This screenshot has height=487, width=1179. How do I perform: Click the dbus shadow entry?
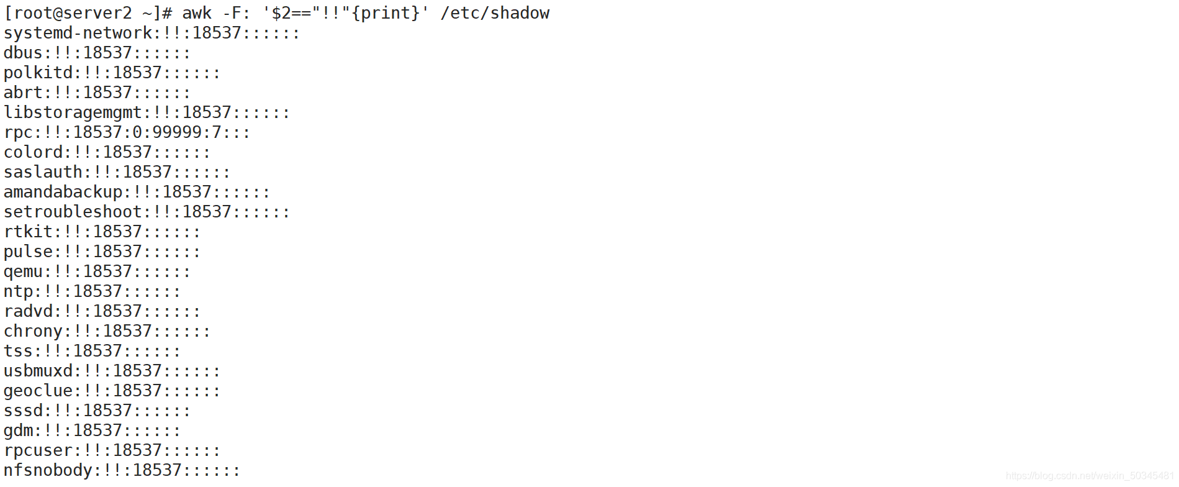tap(97, 53)
